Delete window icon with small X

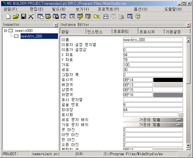click(x=64, y=16)
